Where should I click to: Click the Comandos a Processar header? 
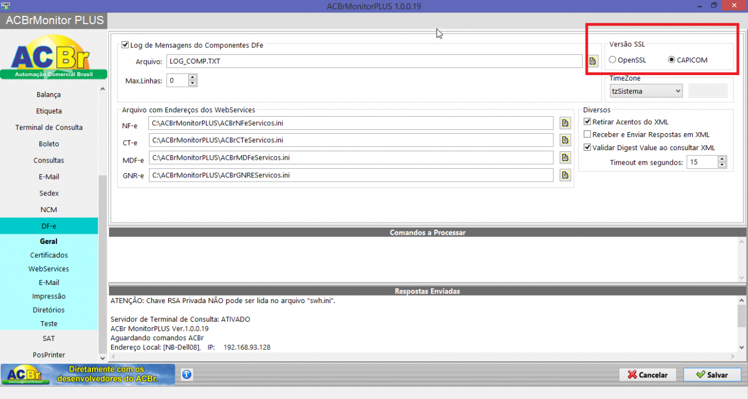click(x=428, y=232)
